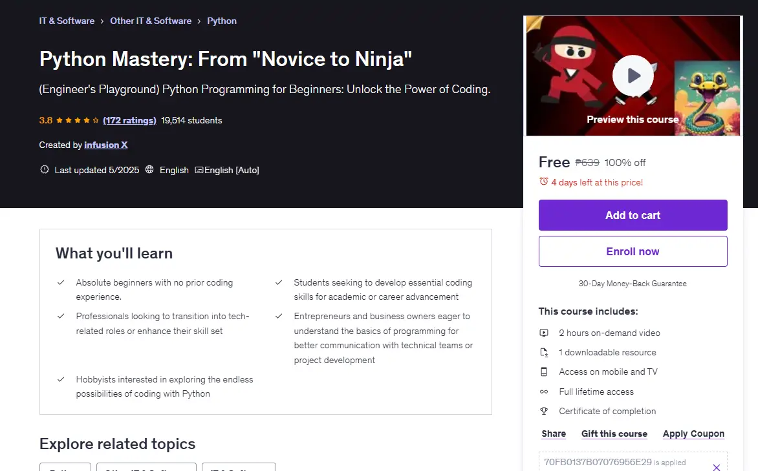The height and width of the screenshot is (471, 758).
Task: Open the Other IT & Software breadcrumb
Action: tap(151, 21)
